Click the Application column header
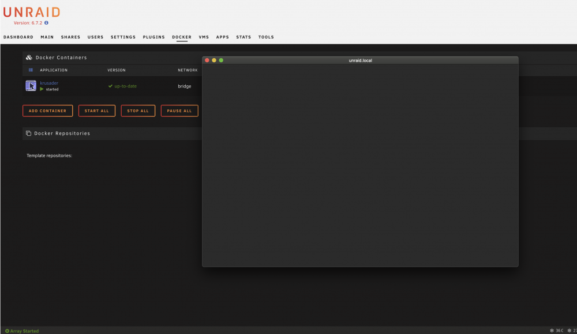The image size is (577, 334). pyautogui.click(x=54, y=70)
